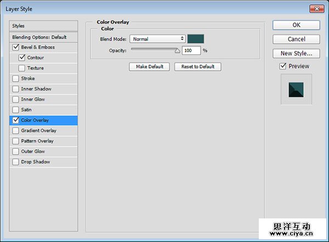Enable the Stroke effect checkbox
The height and width of the screenshot is (242, 329).
tap(15, 78)
